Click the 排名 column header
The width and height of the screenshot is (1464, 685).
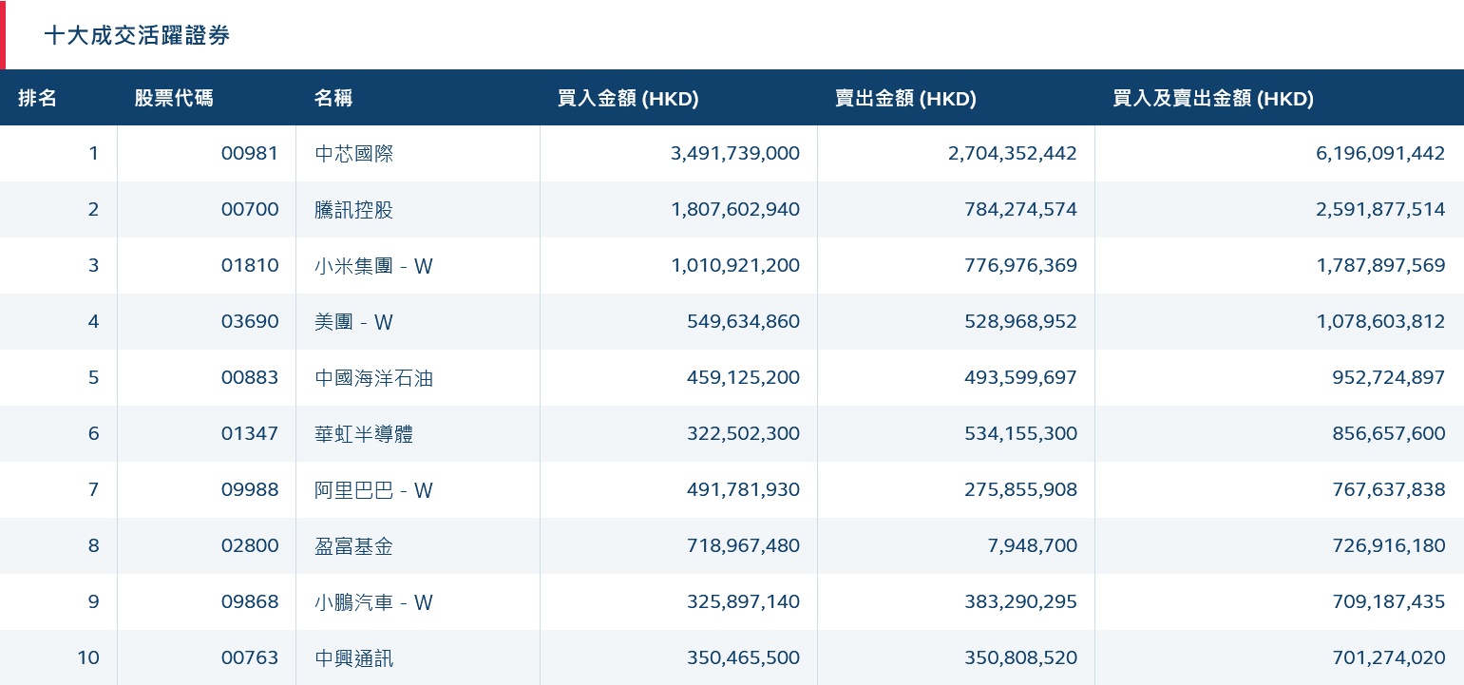(38, 98)
